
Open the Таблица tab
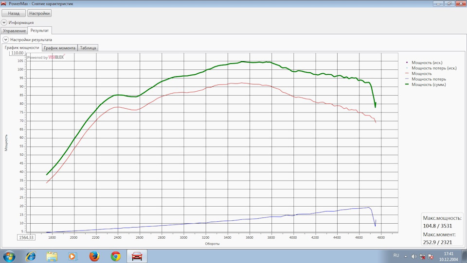(x=88, y=48)
